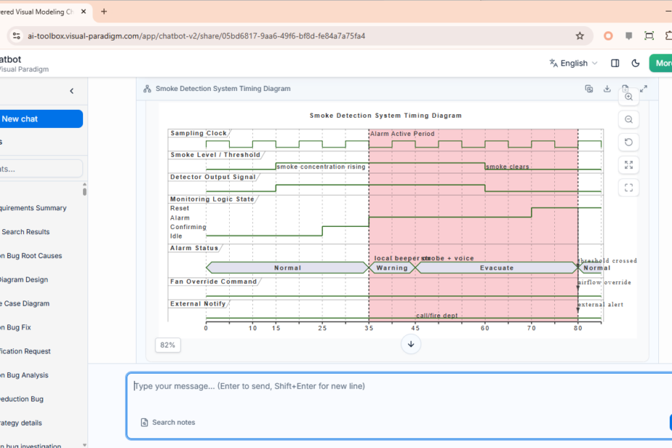Open site information icon in address bar

pyautogui.click(x=17, y=36)
